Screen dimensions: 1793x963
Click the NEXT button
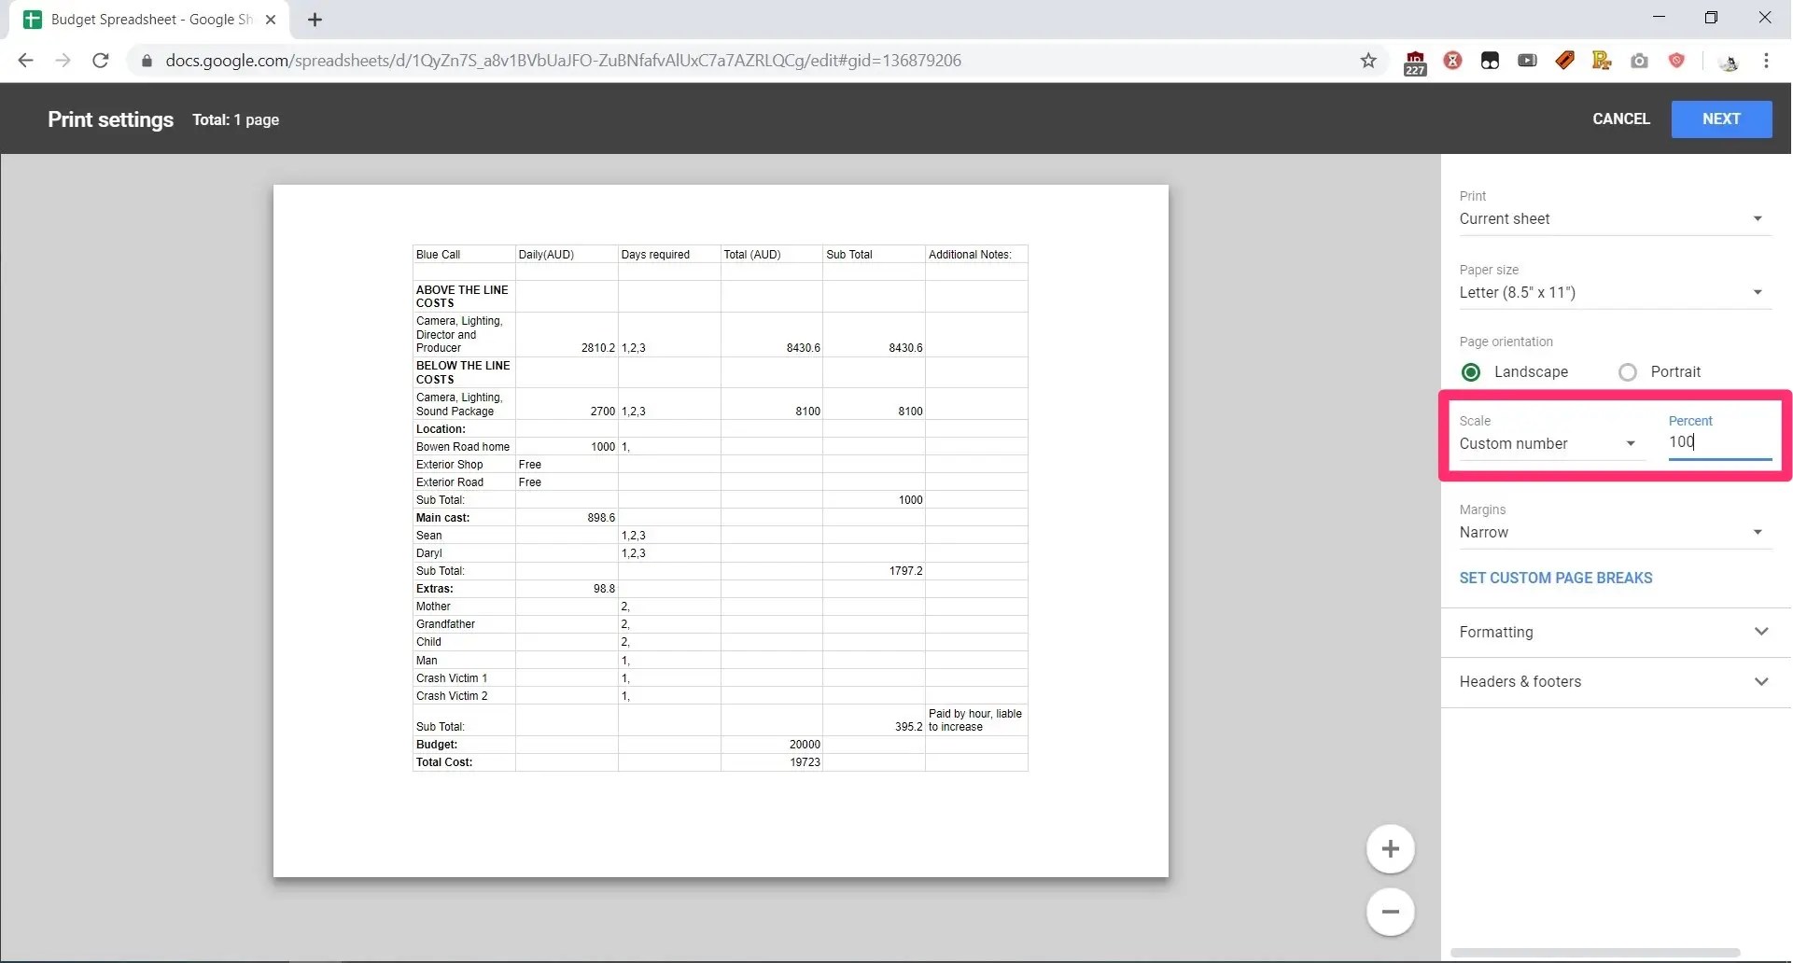point(1721,119)
